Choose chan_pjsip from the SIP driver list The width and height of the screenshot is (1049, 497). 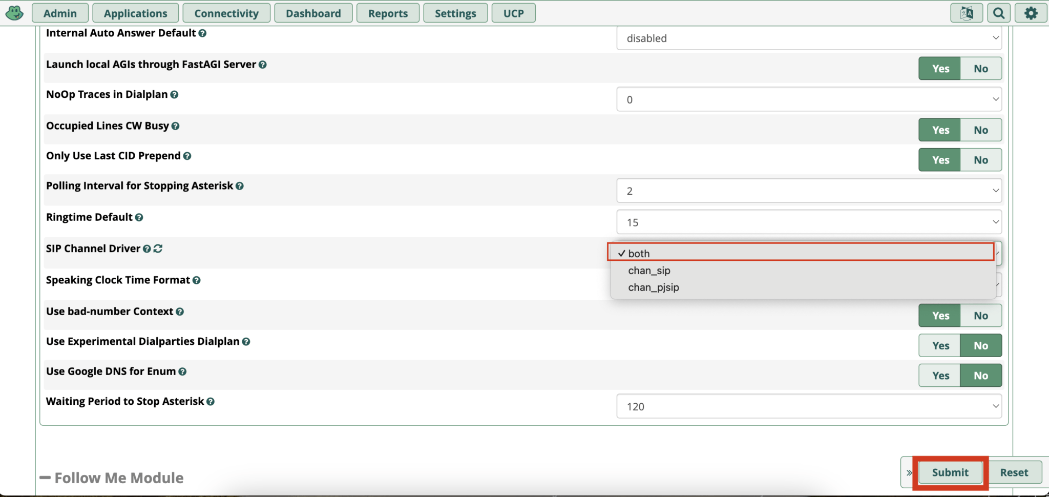point(653,287)
